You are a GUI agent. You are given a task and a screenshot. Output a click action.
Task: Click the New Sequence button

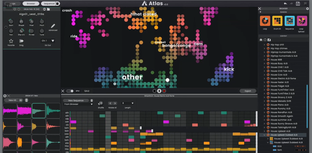click(76, 101)
